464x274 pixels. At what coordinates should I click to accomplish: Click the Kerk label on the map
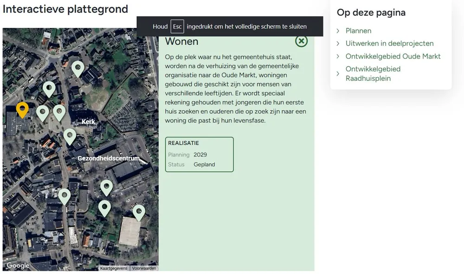88,122
